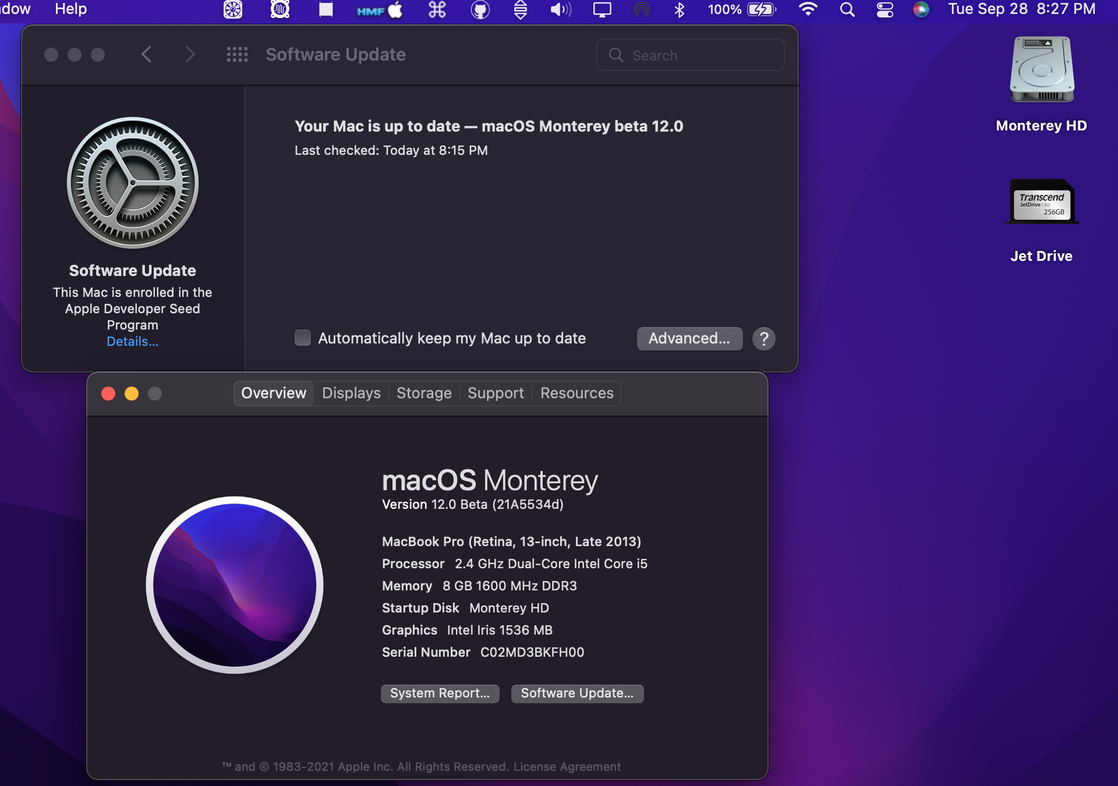The width and height of the screenshot is (1118, 786).
Task: Open Spotlight search magnifier icon
Action: [x=847, y=9]
